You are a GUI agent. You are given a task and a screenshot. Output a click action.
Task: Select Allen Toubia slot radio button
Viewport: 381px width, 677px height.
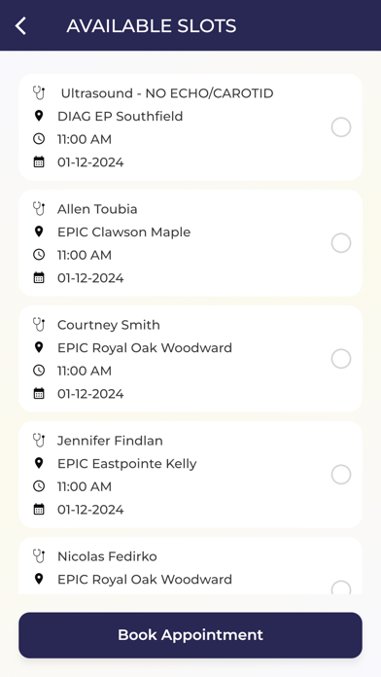coord(341,243)
